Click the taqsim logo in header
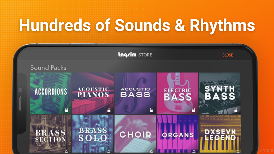The height and width of the screenshot is (154, 274). coord(127,55)
